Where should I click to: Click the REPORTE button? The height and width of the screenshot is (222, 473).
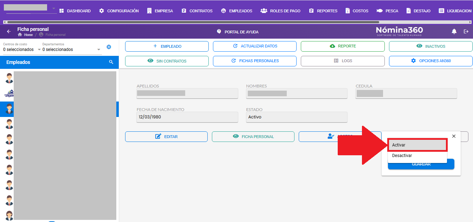[343, 46]
